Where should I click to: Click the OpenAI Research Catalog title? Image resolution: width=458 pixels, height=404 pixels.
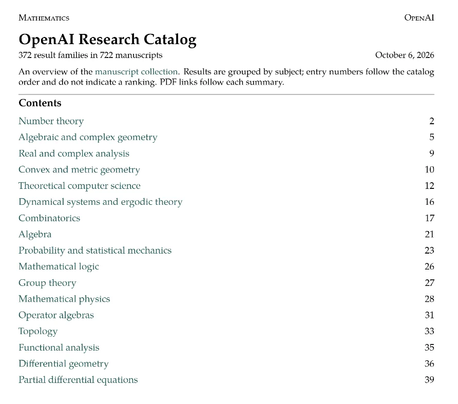[x=107, y=40]
